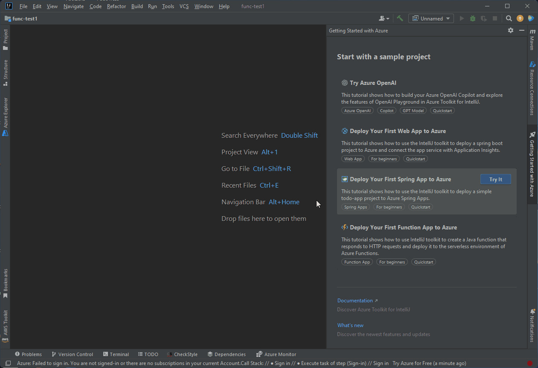The height and width of the screenshot is (368, 538).
Task: Click the Ctrl+Shift+R shortcut hint
Action: pos(272,169)
